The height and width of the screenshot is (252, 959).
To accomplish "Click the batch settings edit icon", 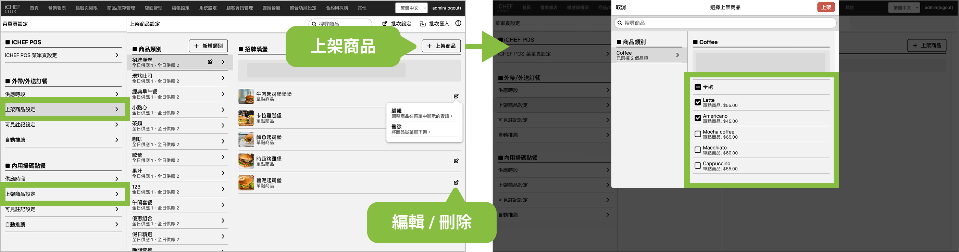I will coord(385,24).
